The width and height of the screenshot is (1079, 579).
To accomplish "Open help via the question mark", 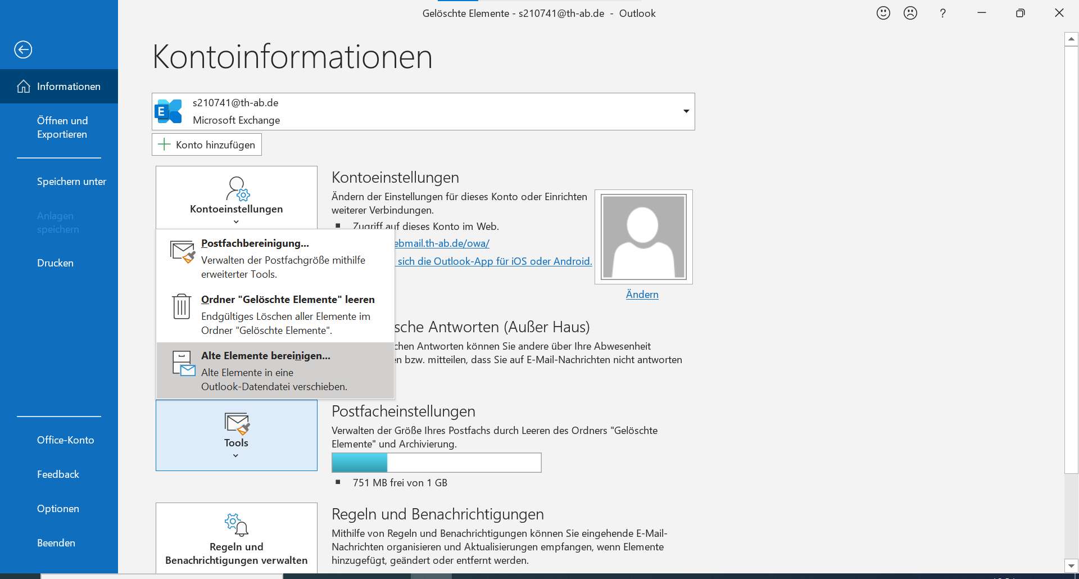I will tap(943, 13).
